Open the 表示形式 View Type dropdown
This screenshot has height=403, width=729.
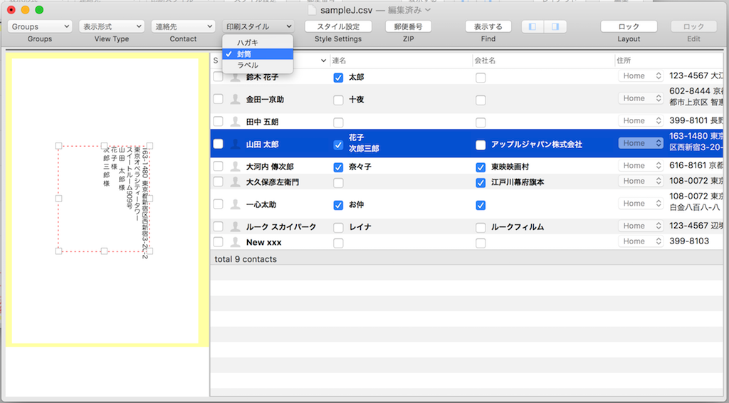(111, 26)
